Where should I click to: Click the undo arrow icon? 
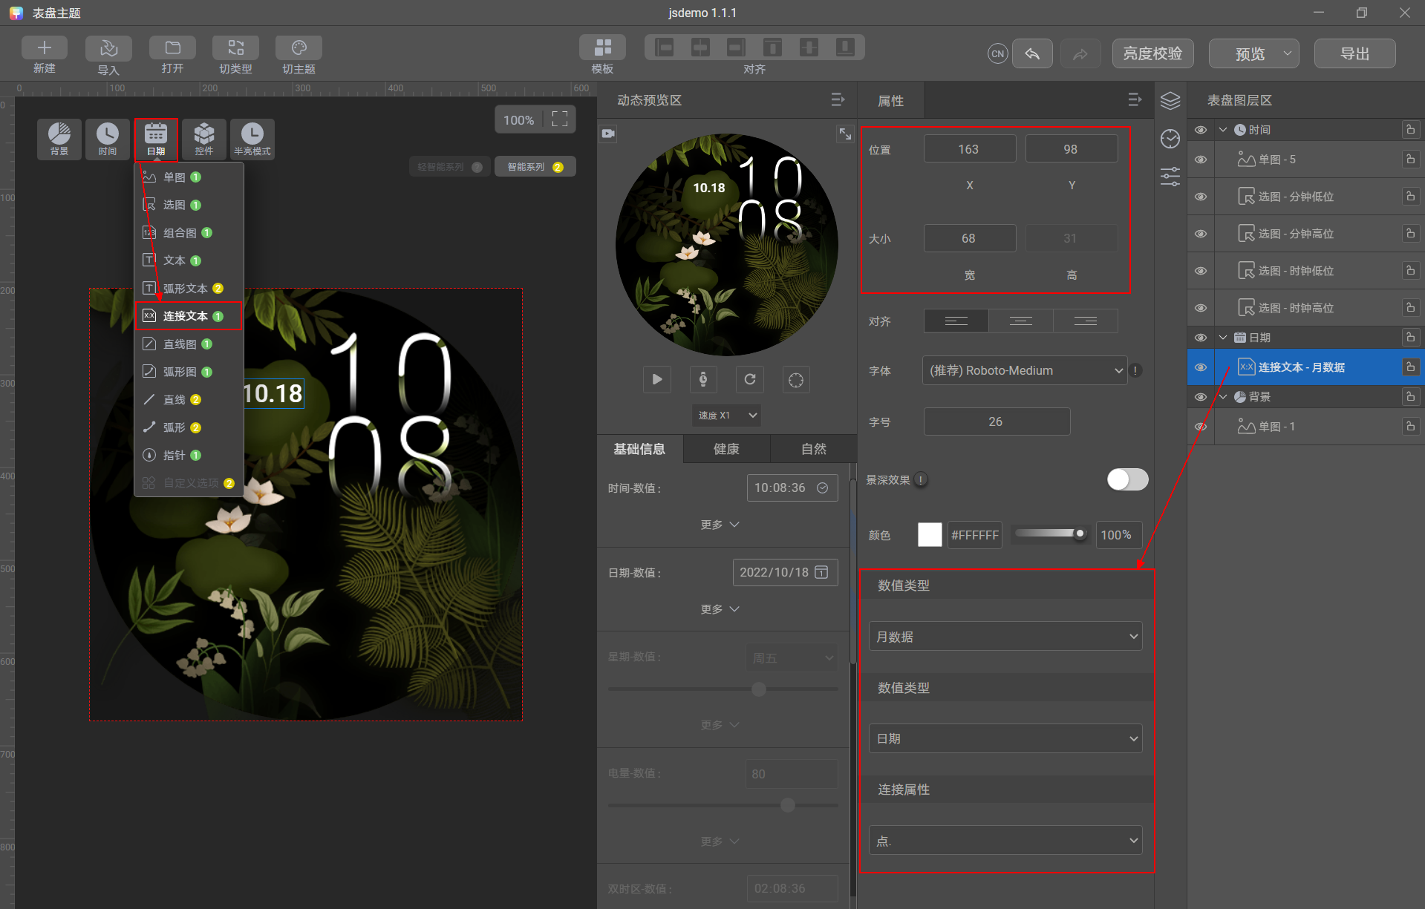(x=1032, y=53)
